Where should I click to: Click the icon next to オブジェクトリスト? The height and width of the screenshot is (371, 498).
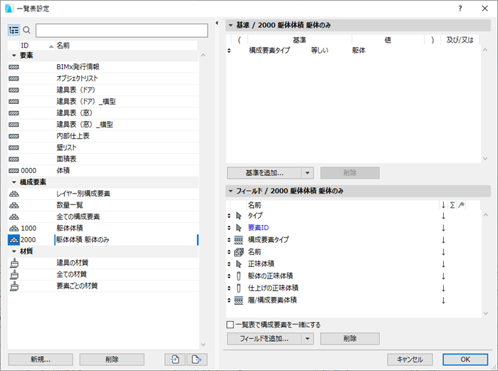point(14,78)
